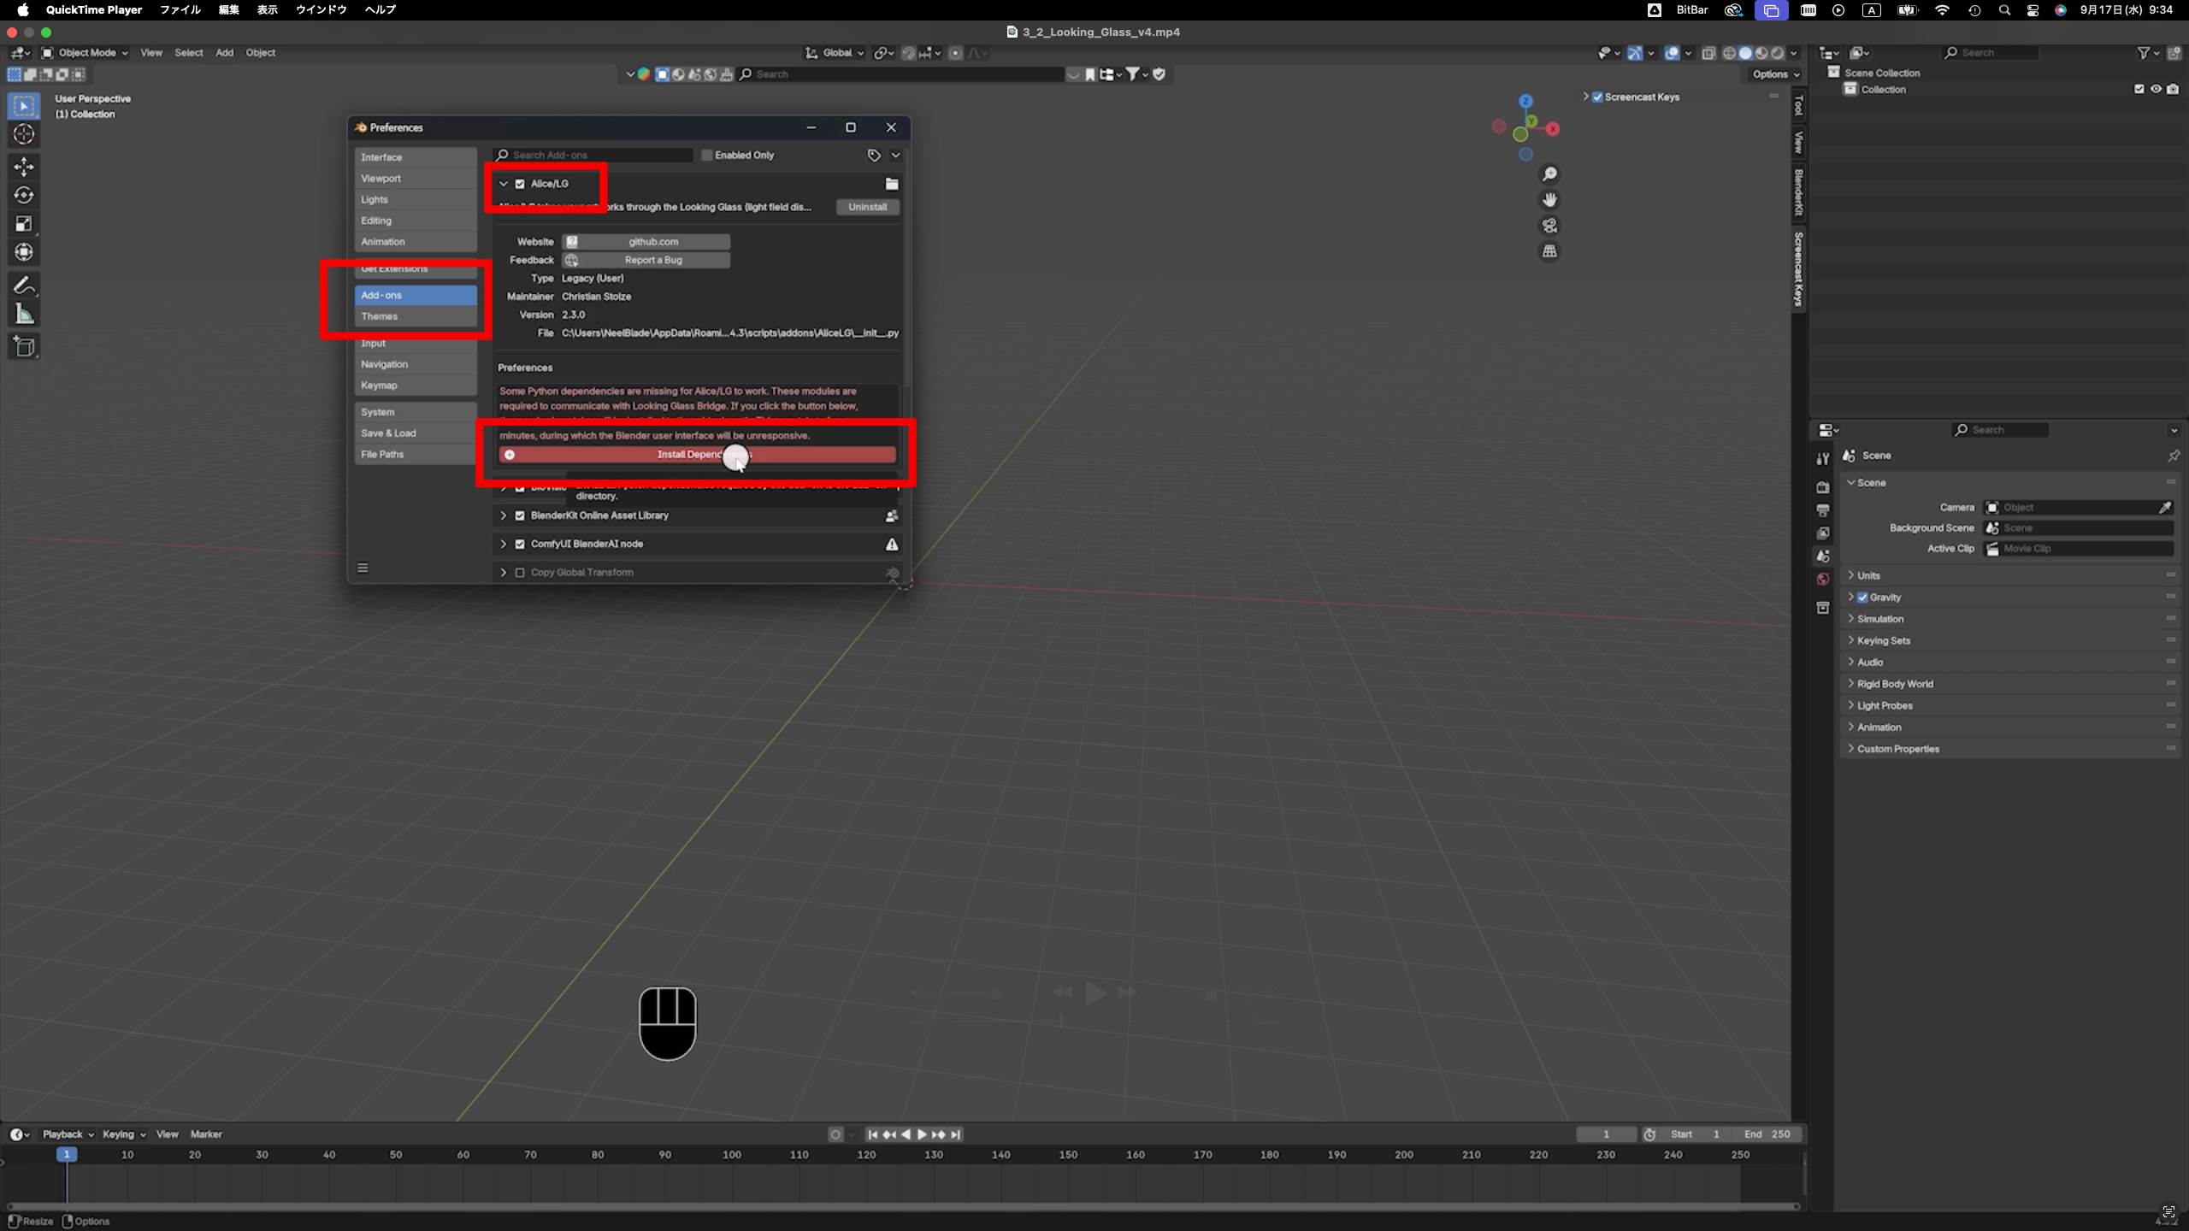2189x1231 pixels.
Task: Select the Rotate tool
Action: click(x=24, y=195)
